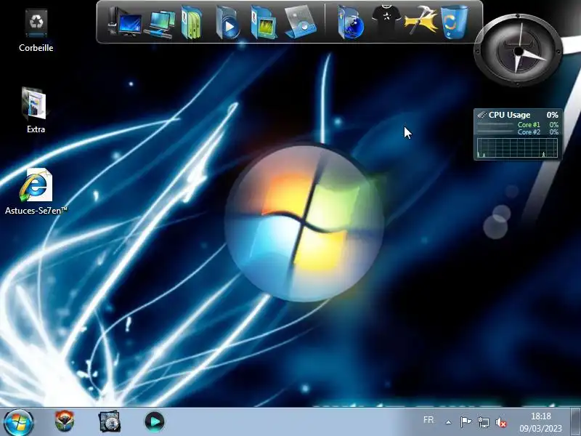Launch the media player taskbar icon

click(155, 421)
